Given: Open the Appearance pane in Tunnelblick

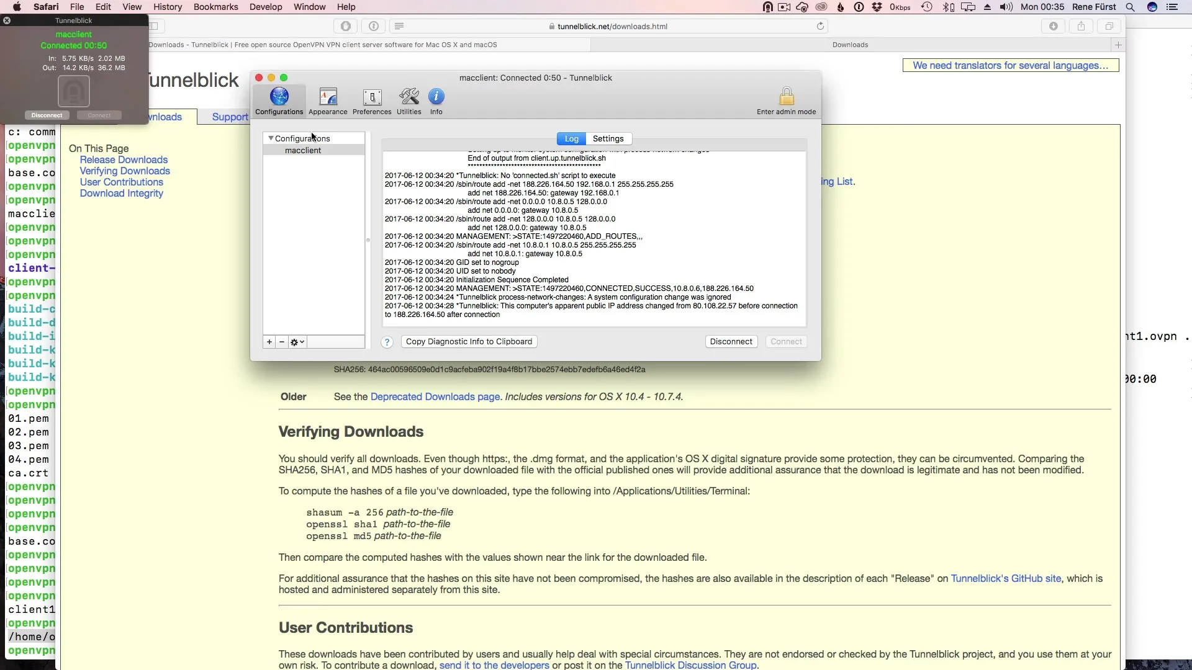Looking at the screenshot, I should coord(328,101).
